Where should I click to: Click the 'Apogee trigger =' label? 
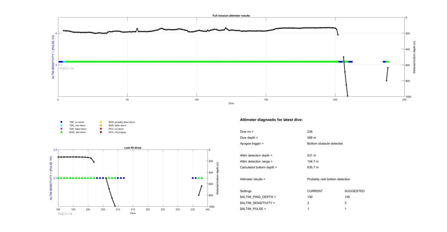pyautogui.click(x=252, y=144)
